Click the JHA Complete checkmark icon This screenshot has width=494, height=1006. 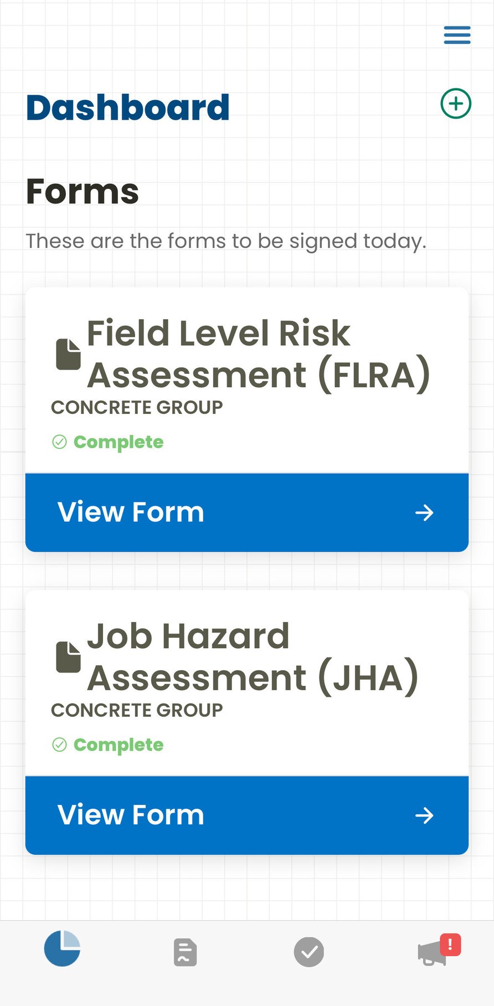[59, 745]
